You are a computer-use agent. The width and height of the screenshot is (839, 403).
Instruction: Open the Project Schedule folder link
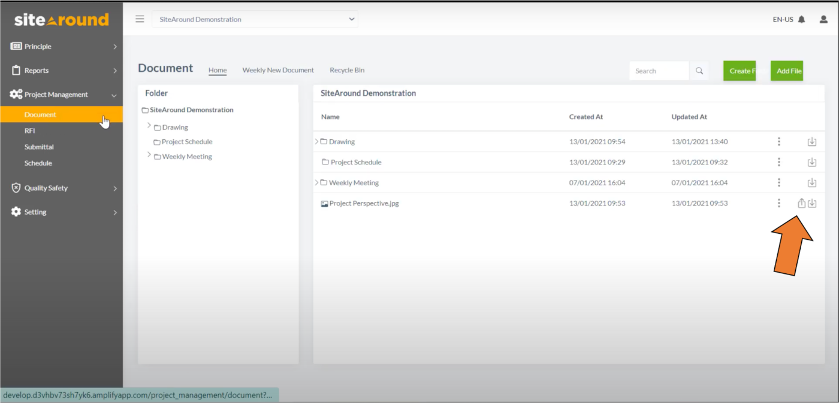[x=356, y=161]
